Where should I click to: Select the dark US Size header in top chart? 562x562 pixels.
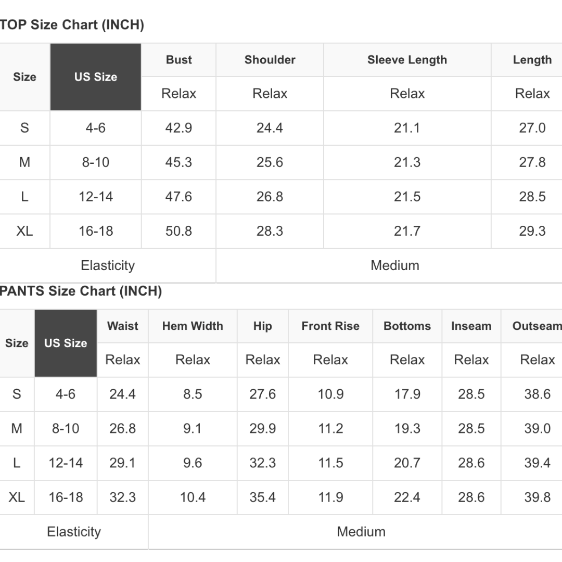(x=96, y=77)
